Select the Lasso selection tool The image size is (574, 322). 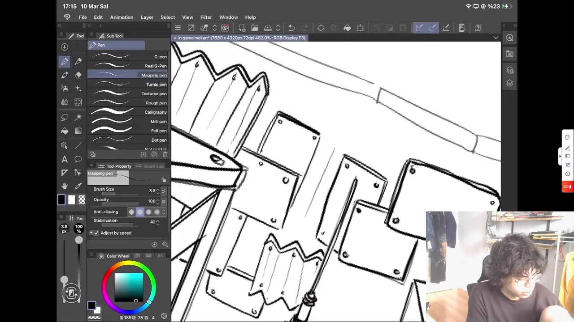(65, 117)
